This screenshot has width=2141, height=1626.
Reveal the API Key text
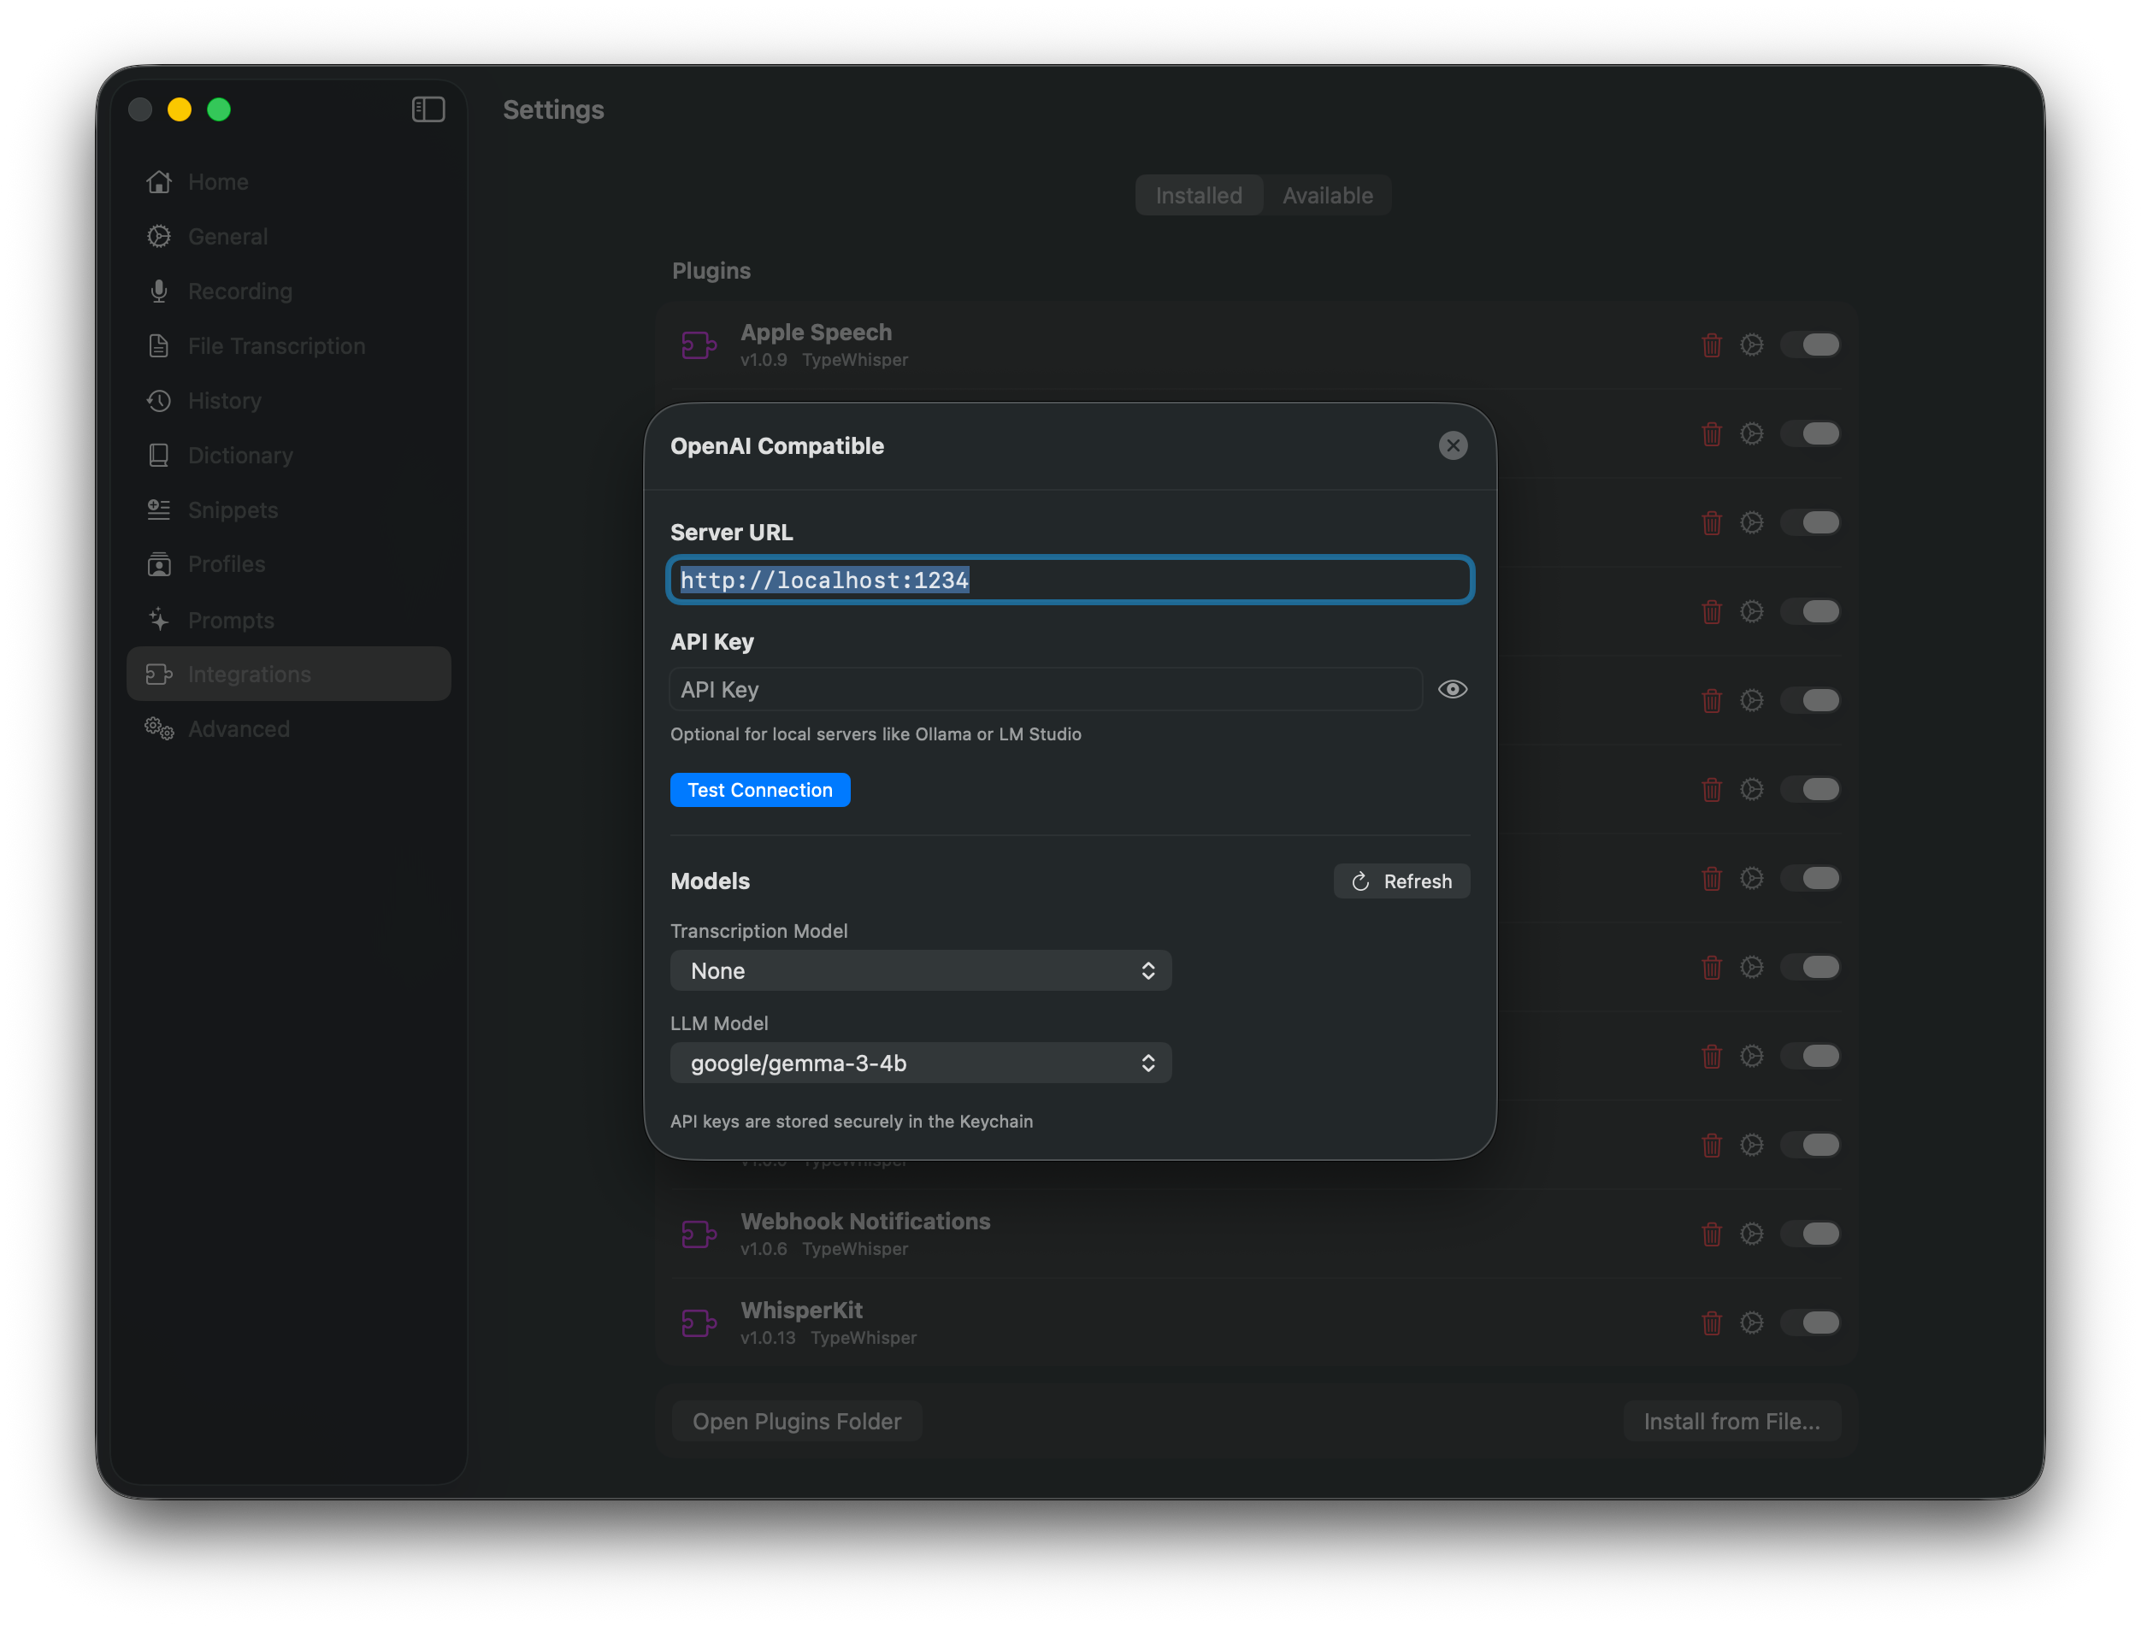[x=1452, y=689]
